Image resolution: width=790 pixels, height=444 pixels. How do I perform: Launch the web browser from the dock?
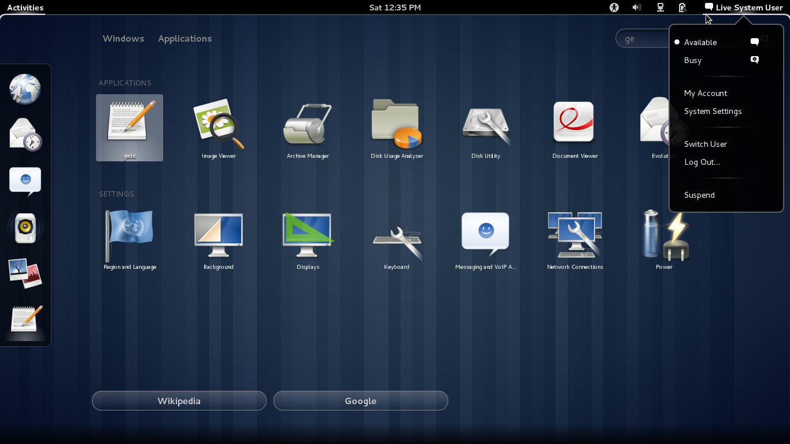tap(25, 89)
